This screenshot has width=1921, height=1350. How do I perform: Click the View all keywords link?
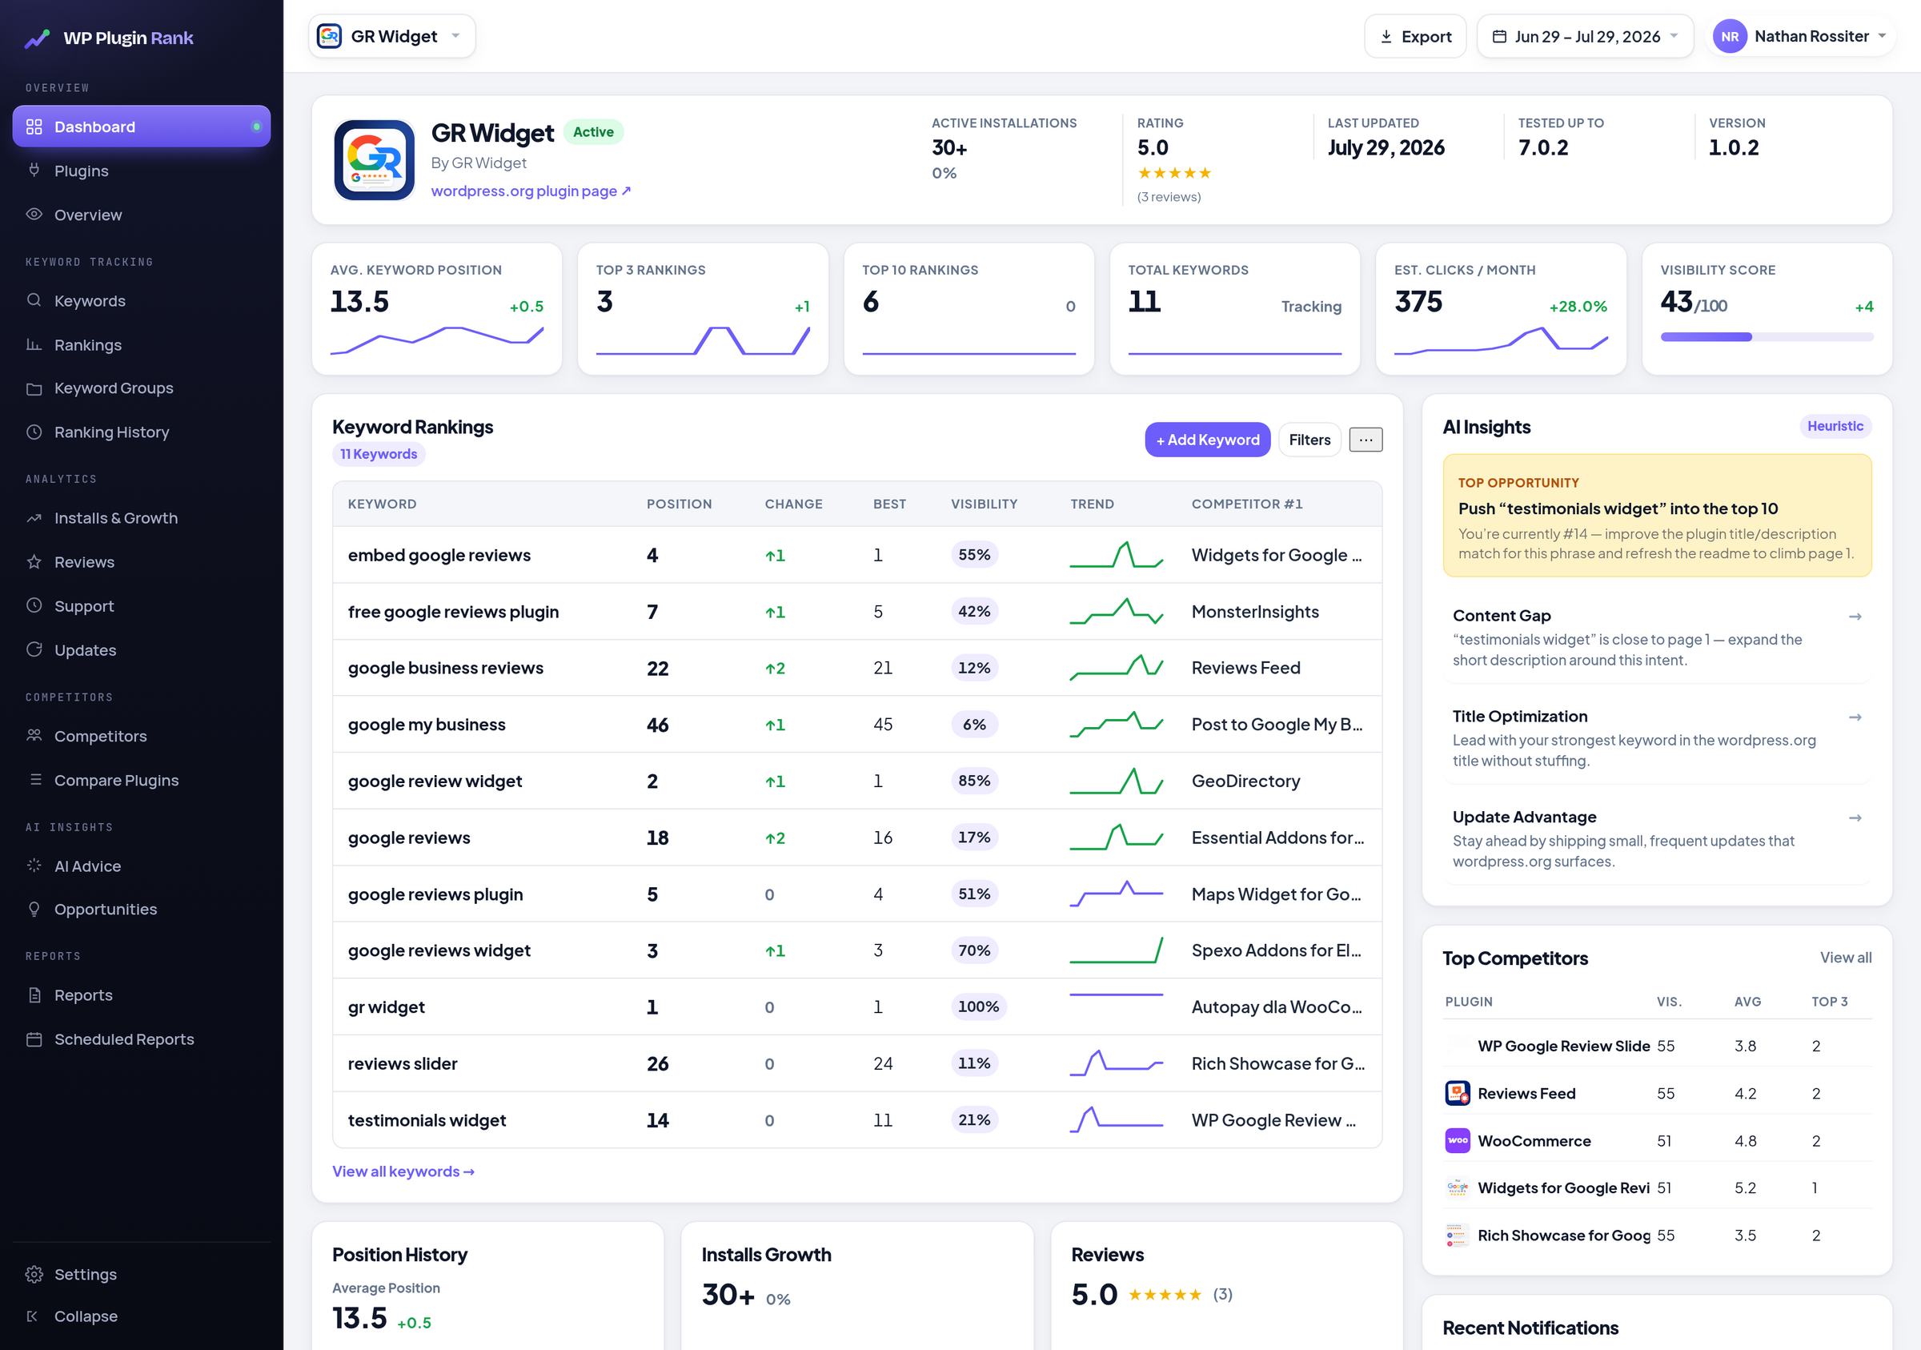[x=403, y=1171]
